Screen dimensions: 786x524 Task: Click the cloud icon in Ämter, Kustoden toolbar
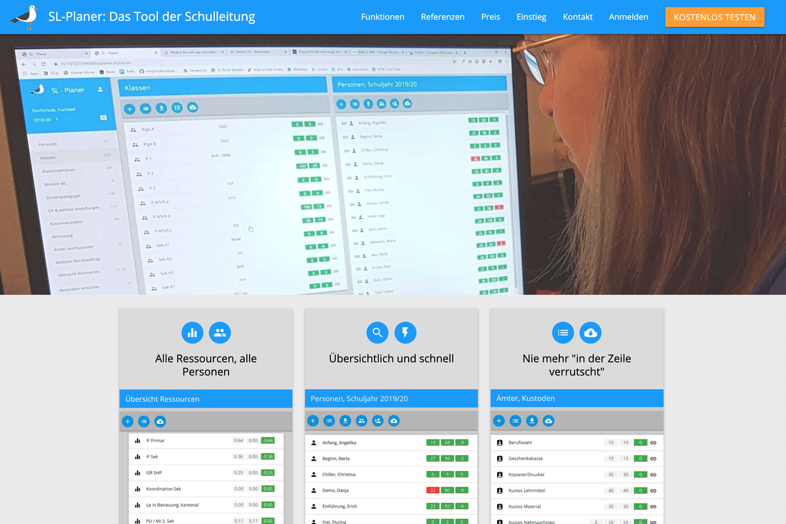point(549,421)
